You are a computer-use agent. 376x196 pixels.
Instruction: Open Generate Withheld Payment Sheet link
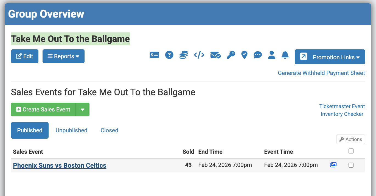click(321, 73)
